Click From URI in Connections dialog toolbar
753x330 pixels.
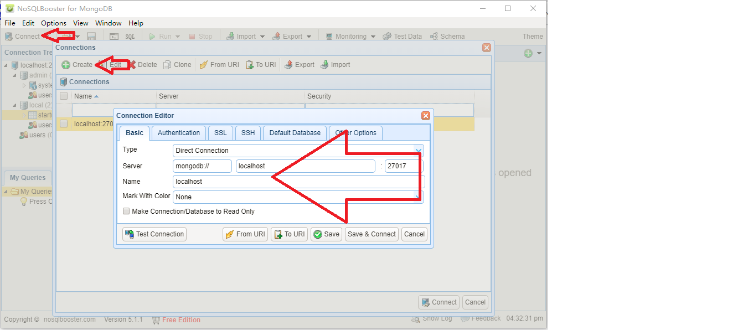click(219, 65)
